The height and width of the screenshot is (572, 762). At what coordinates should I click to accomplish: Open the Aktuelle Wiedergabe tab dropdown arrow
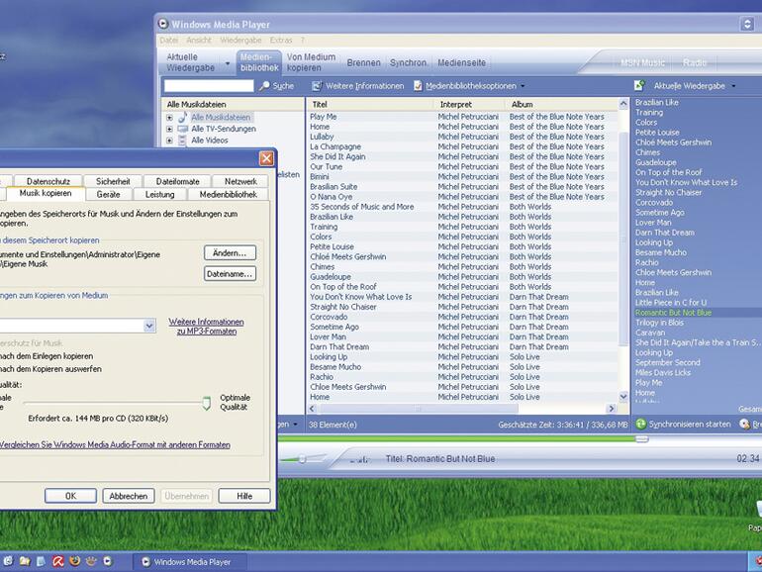pos(227,63)
